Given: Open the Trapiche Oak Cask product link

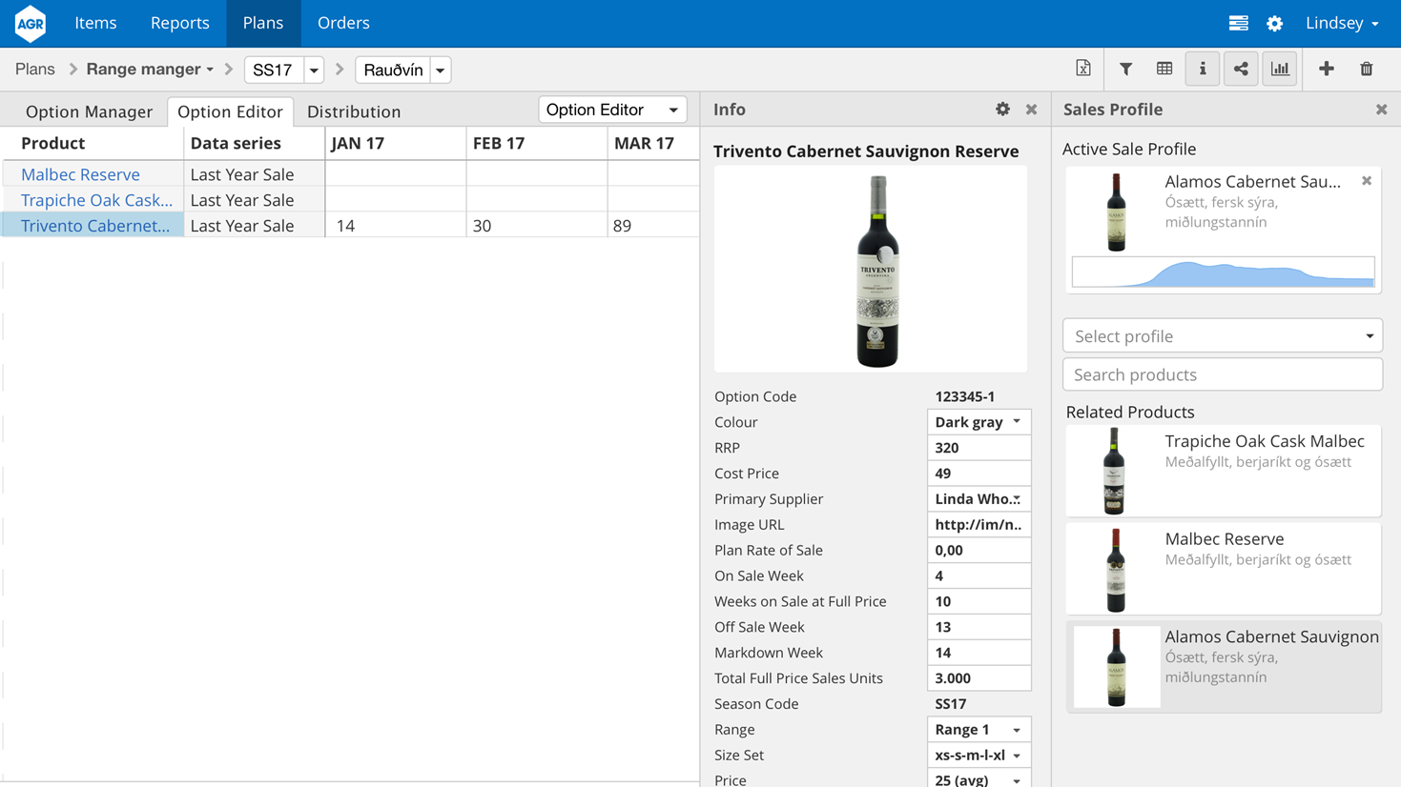Looking at the screenshot, I should pos(96,200).
